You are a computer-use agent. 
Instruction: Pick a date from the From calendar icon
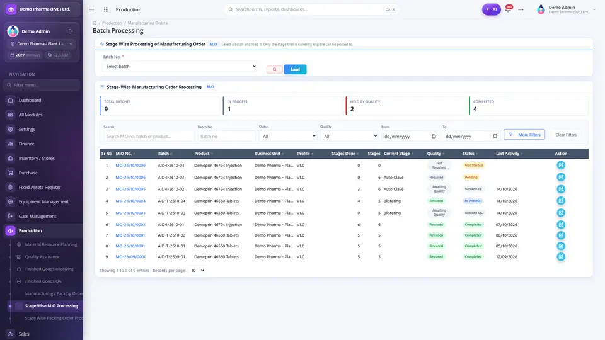coord(434,136)
